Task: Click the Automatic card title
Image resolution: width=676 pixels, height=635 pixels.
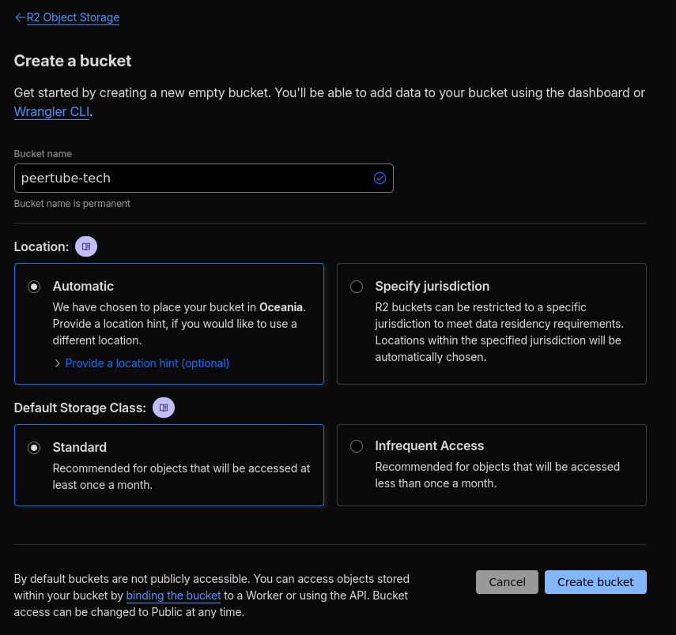Action: tap(83, 286)
